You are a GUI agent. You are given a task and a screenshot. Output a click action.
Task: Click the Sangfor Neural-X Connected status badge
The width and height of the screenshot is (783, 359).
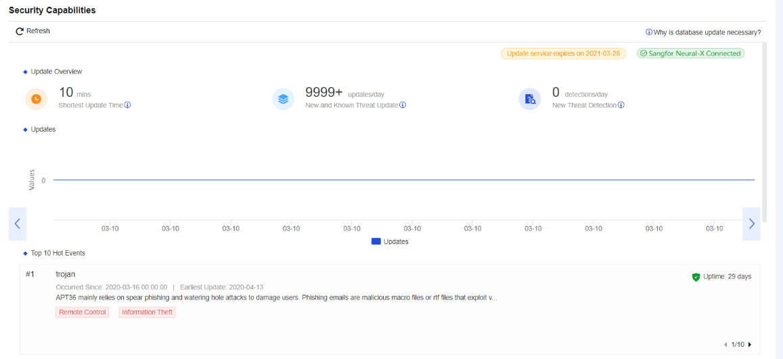tap(690, 53)
